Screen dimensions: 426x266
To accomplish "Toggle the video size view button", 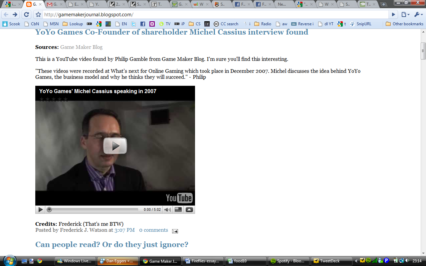I will coord(178,209).
